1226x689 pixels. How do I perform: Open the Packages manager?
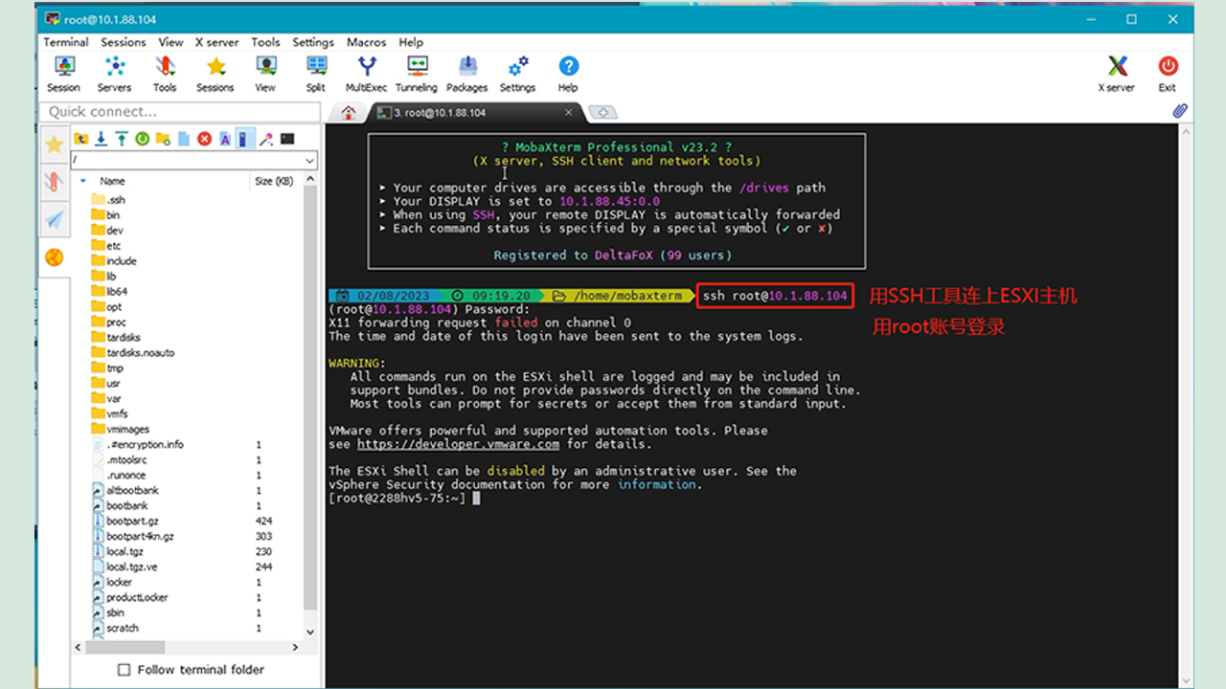[467, 74]
